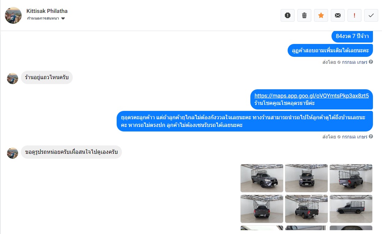Mark conversation unread with envelope icon
Viewport: 382px width, 234px height.
pos(338,15)
